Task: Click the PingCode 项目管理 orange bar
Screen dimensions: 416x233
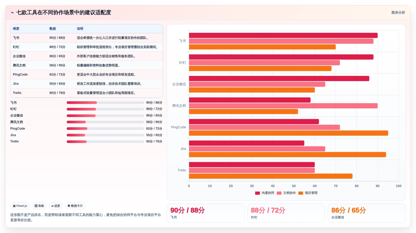Action: coord(288,133)
